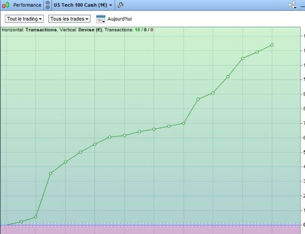
Task: Click the data point just before the second steep rise
Action: coord(184,123)
